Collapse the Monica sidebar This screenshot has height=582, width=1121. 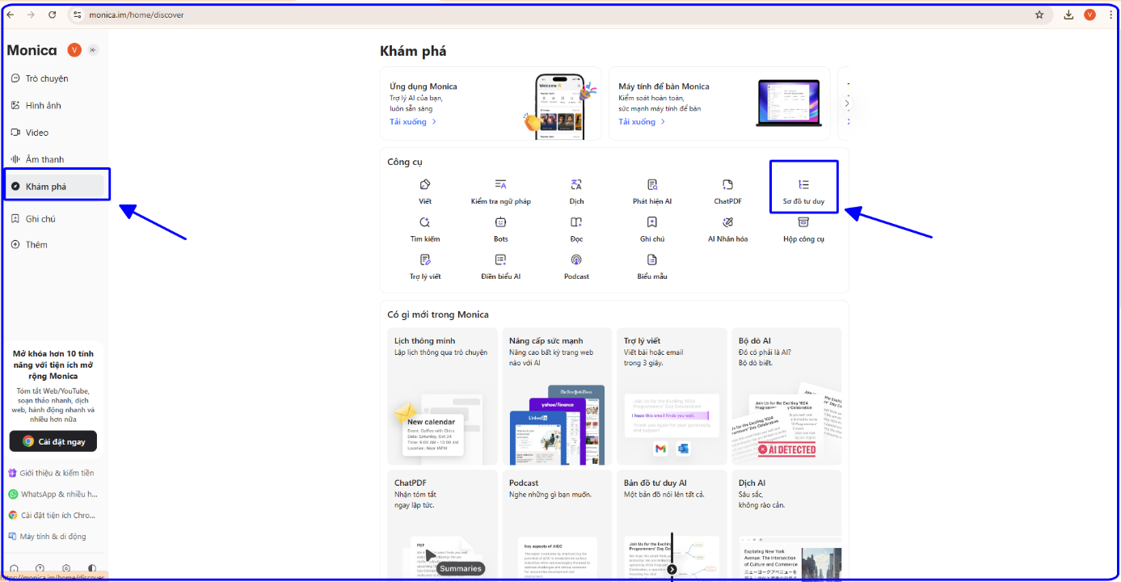[x=94, y=50]
